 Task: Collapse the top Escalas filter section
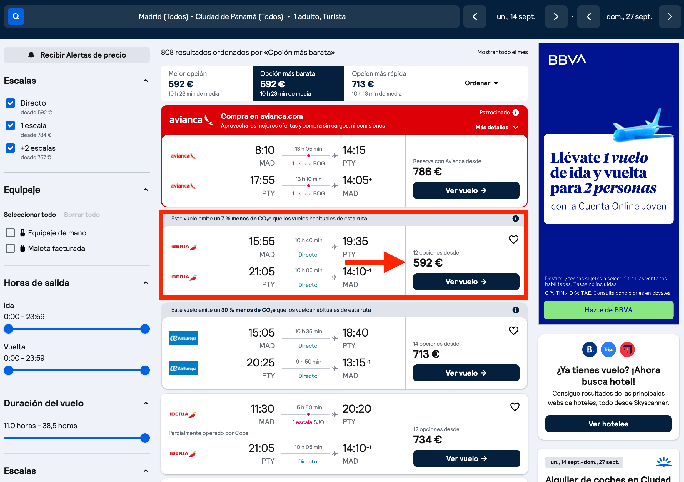tap(146, 81)
